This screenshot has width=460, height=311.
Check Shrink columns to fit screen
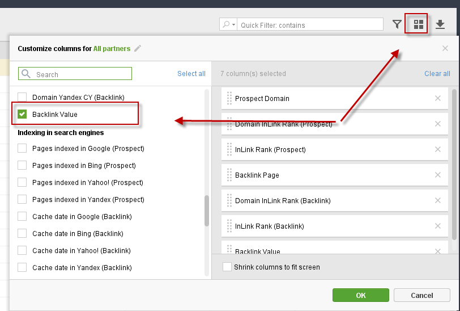227,267
